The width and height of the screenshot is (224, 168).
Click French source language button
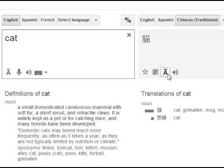click(x=48, y=20)
